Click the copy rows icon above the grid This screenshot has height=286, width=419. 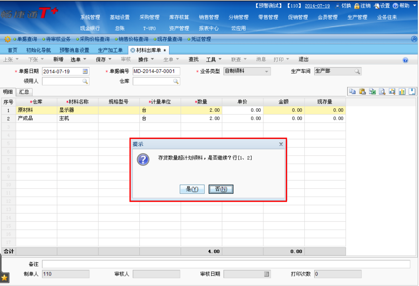click(353, 92)
